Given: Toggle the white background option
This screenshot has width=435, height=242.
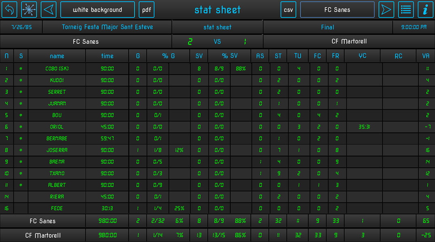Looking at the screenshot, I should 98,10.
